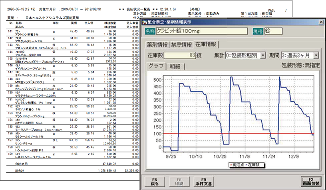Click カトレップパップ70mg10cm×14cm in report

click(39, 89)
